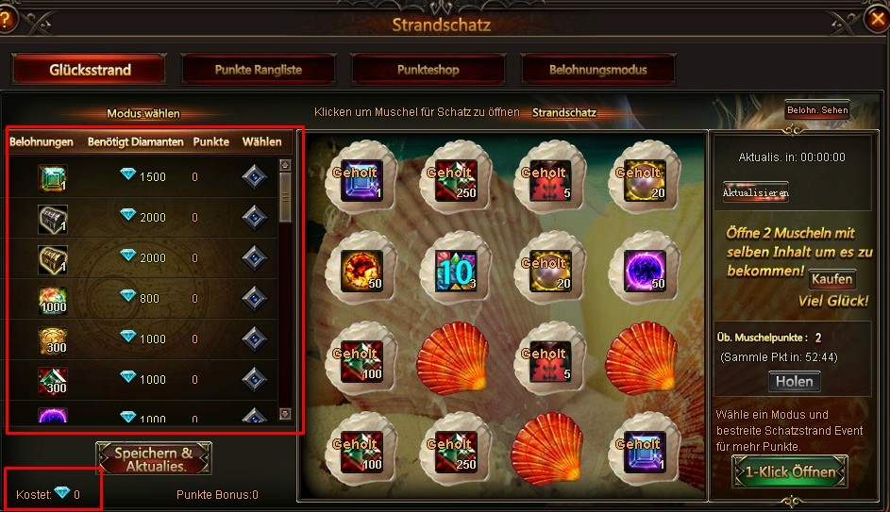Screen dimensions: 890x512
Task: Click the Holen button
Action: pos(794,382)
